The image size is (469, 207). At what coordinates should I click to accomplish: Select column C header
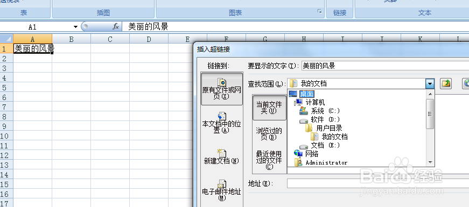110,39
